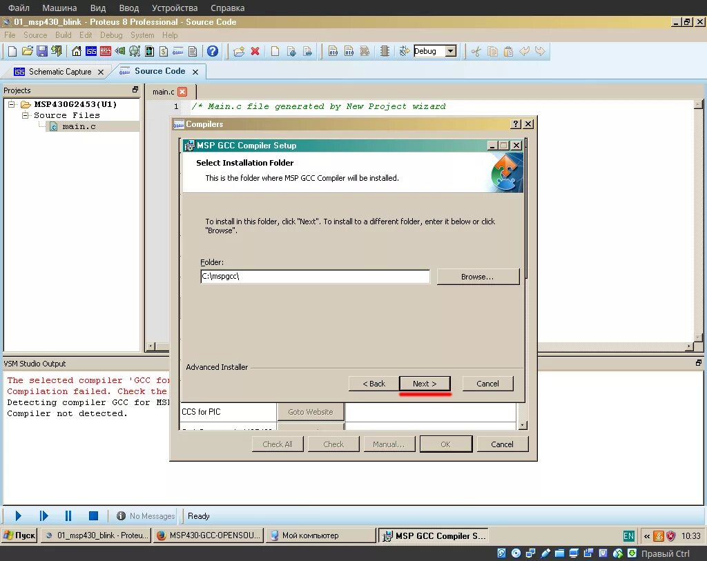Open the Пуск start button
707x561 pixels.
pyautogui.click(x=19, y=535)
